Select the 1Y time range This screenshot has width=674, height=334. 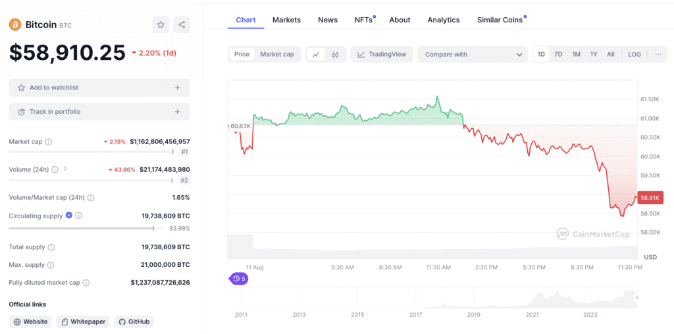coord(594,54)
